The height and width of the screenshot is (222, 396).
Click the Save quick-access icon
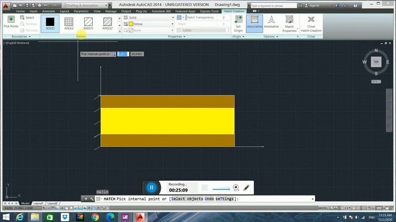click(x=27, y=6)
